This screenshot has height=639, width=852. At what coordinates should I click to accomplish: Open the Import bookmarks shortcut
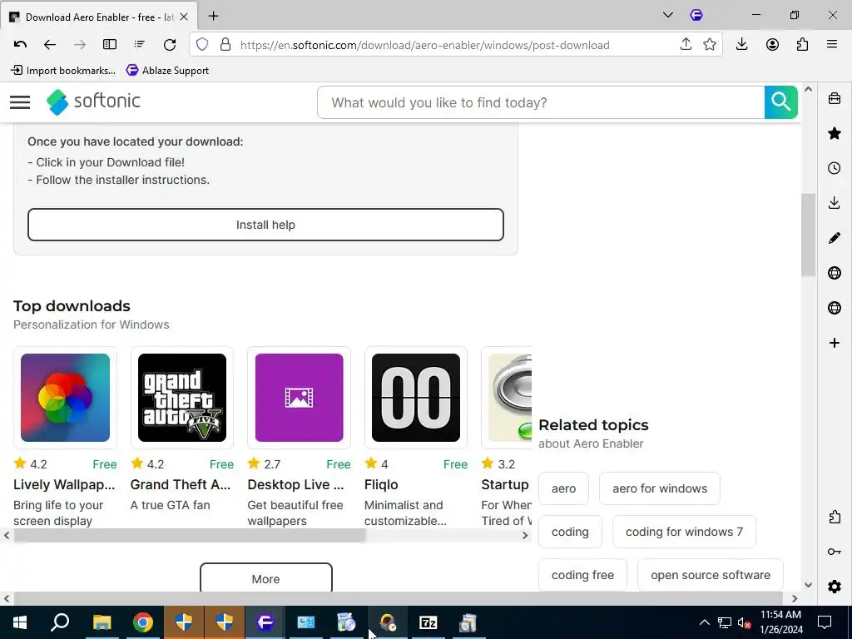[x=63, y=70]
